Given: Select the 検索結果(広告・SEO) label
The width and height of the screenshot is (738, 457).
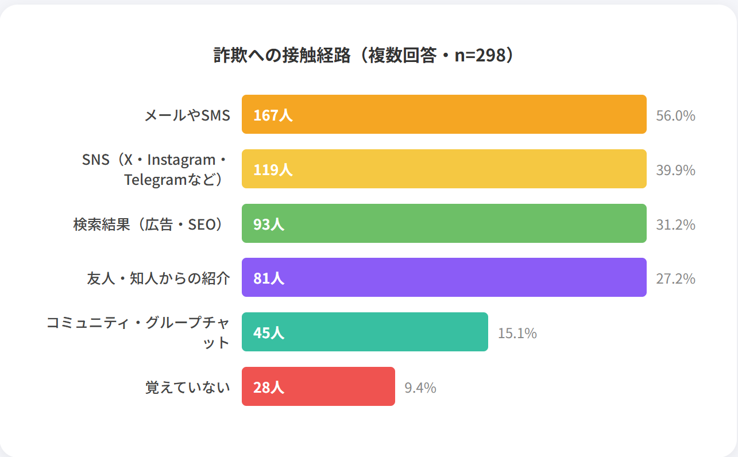Looking at the screenshot, I should tap(148, 224).
